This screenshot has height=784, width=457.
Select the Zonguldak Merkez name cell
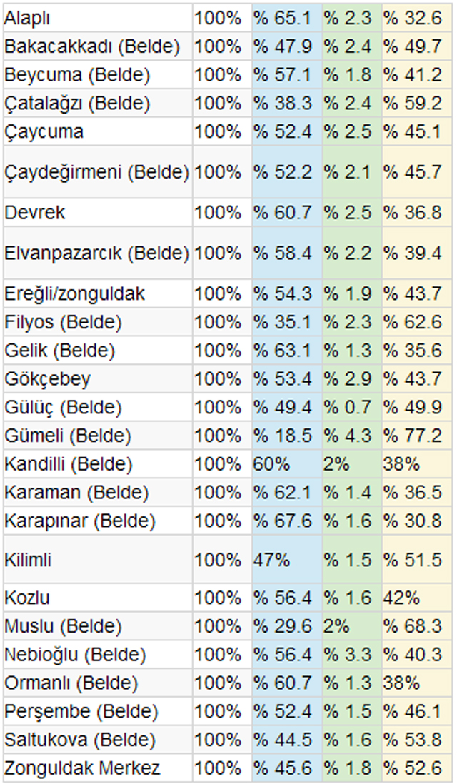click(x=98, y=768)
